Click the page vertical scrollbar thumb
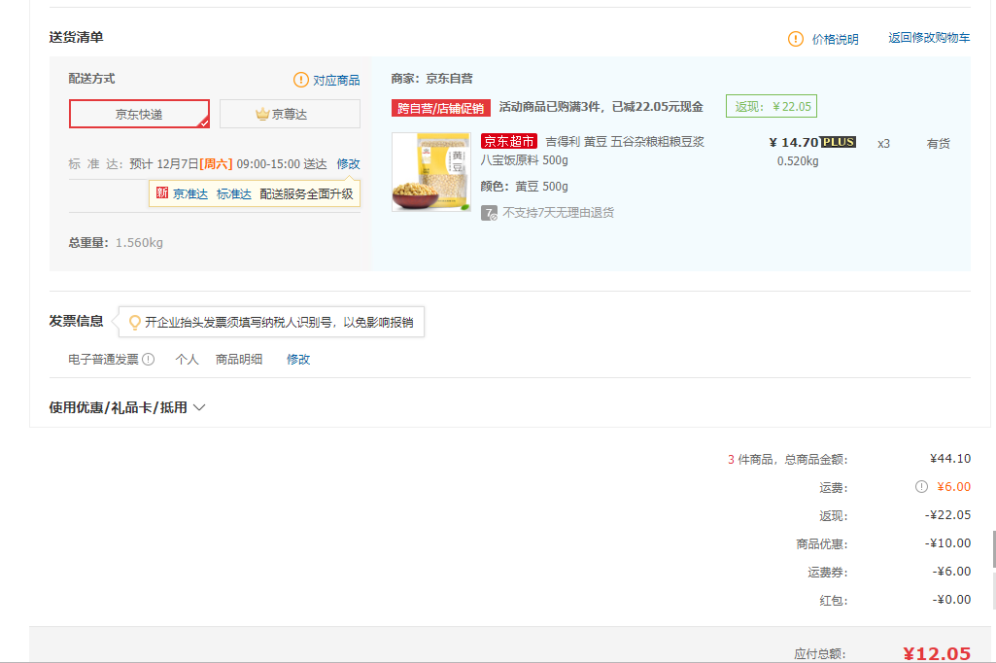This screenshot has height=663, width=996. click(993, 548)
